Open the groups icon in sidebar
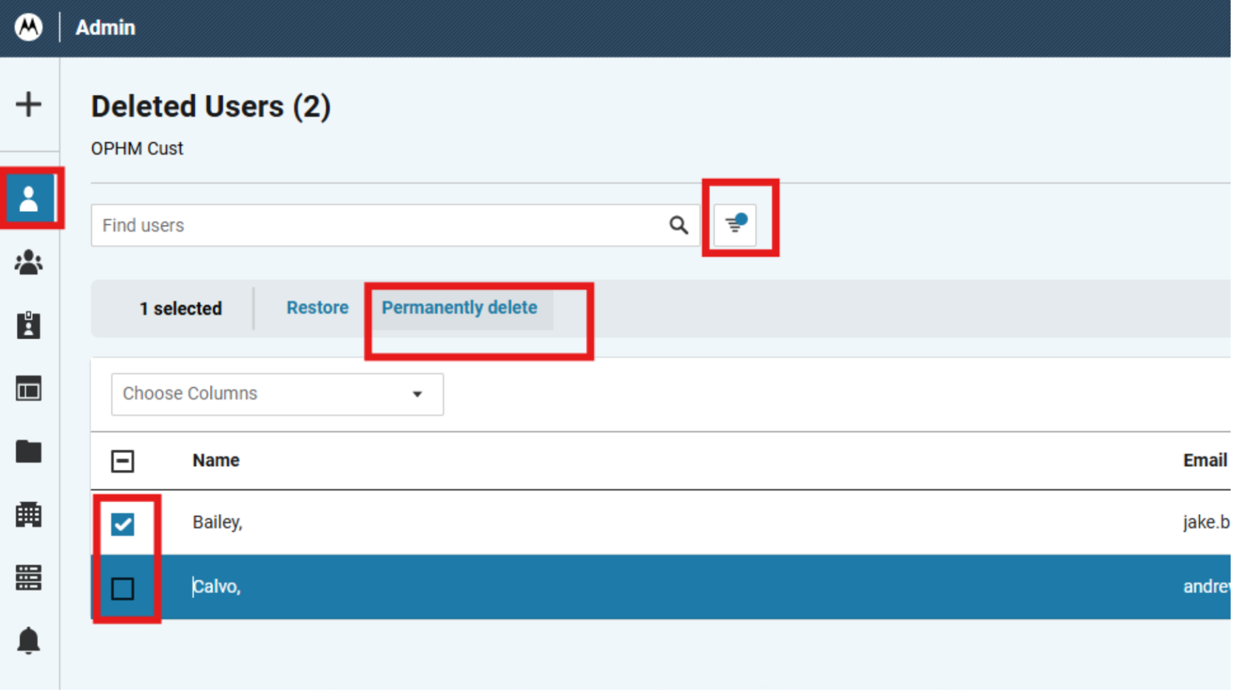The height and width of the screenshot is (693, 1234). [28, 263]
